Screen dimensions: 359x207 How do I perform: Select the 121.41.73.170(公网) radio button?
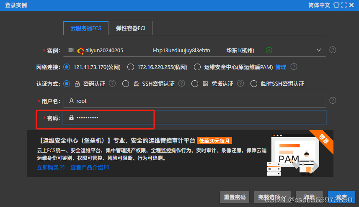click(67, 67)
